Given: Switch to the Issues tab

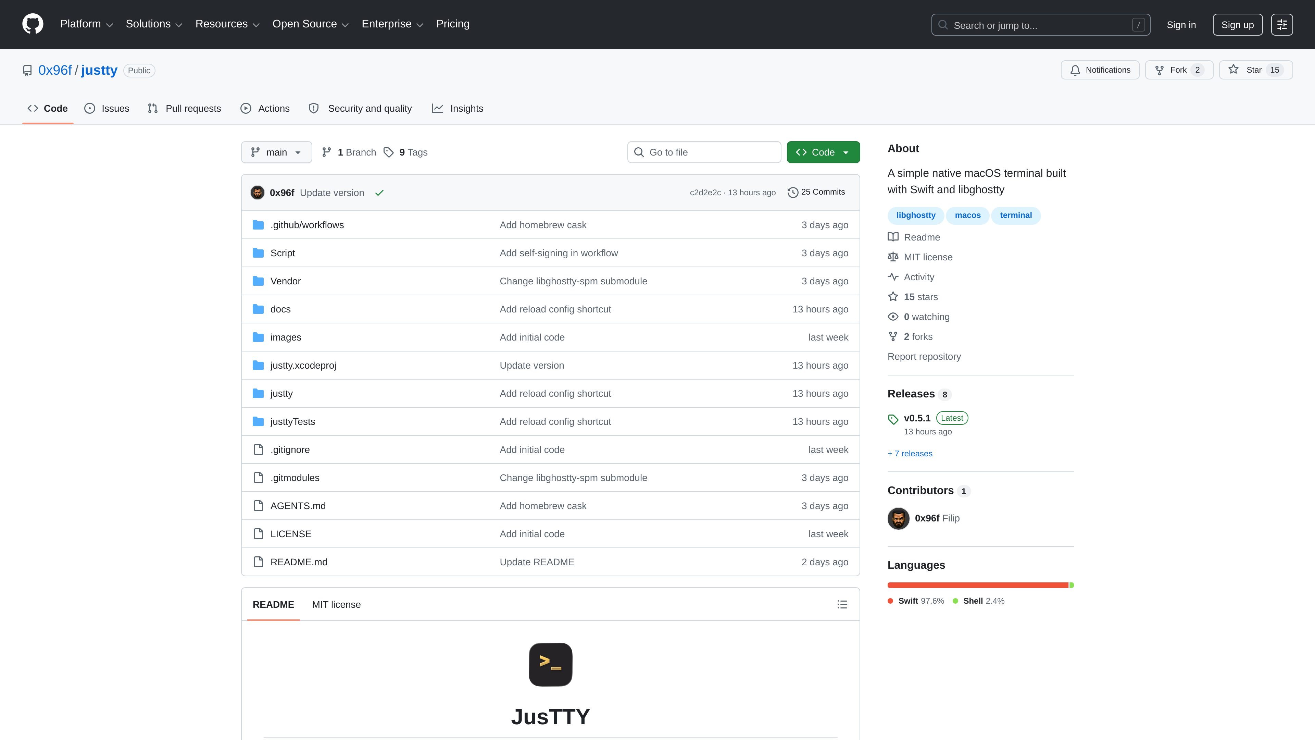Looking at the screenshot, I should pyautogui.click(x=107, y=108).
